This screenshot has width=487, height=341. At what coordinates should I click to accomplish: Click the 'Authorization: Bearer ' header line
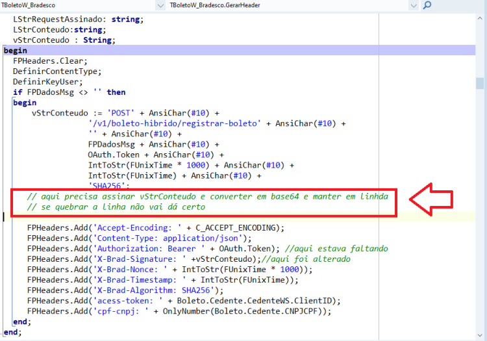153,249
